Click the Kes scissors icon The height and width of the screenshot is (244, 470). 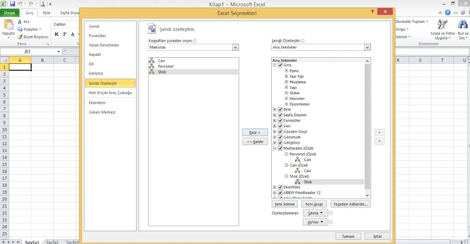pos(20,22)
